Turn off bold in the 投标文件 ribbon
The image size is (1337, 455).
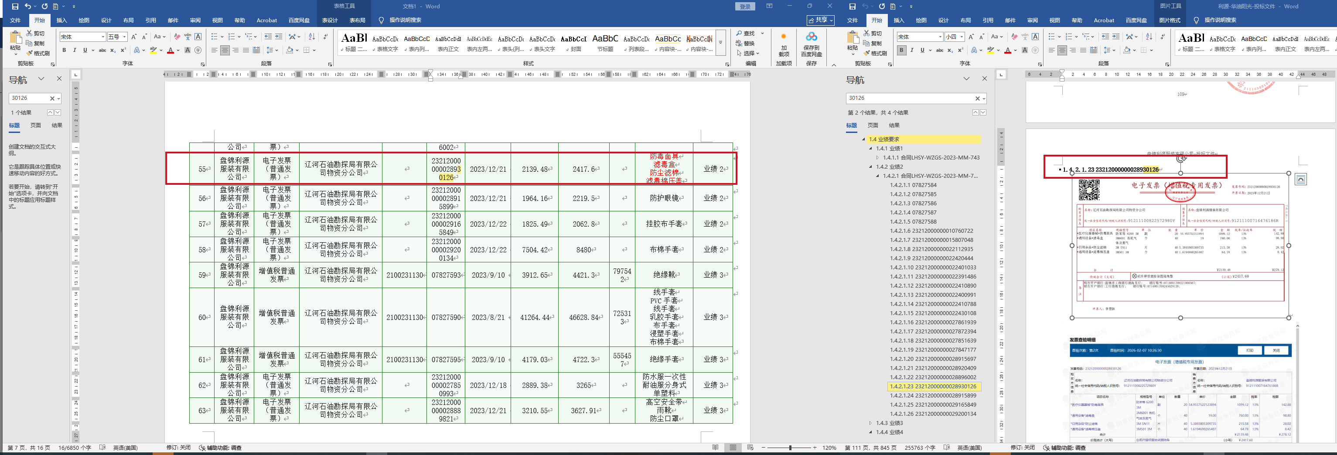[901, 50]
